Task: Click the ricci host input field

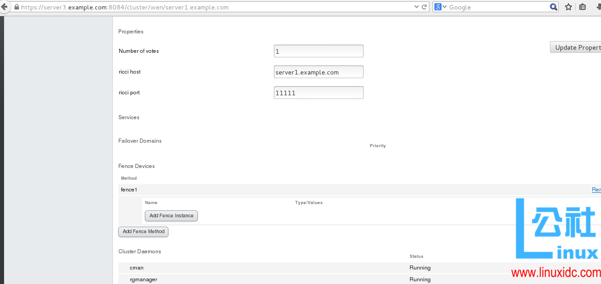Action: point(318,72)
